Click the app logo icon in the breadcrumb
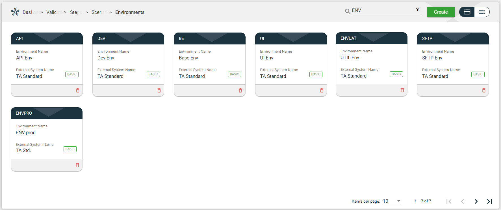 (15, 12)
